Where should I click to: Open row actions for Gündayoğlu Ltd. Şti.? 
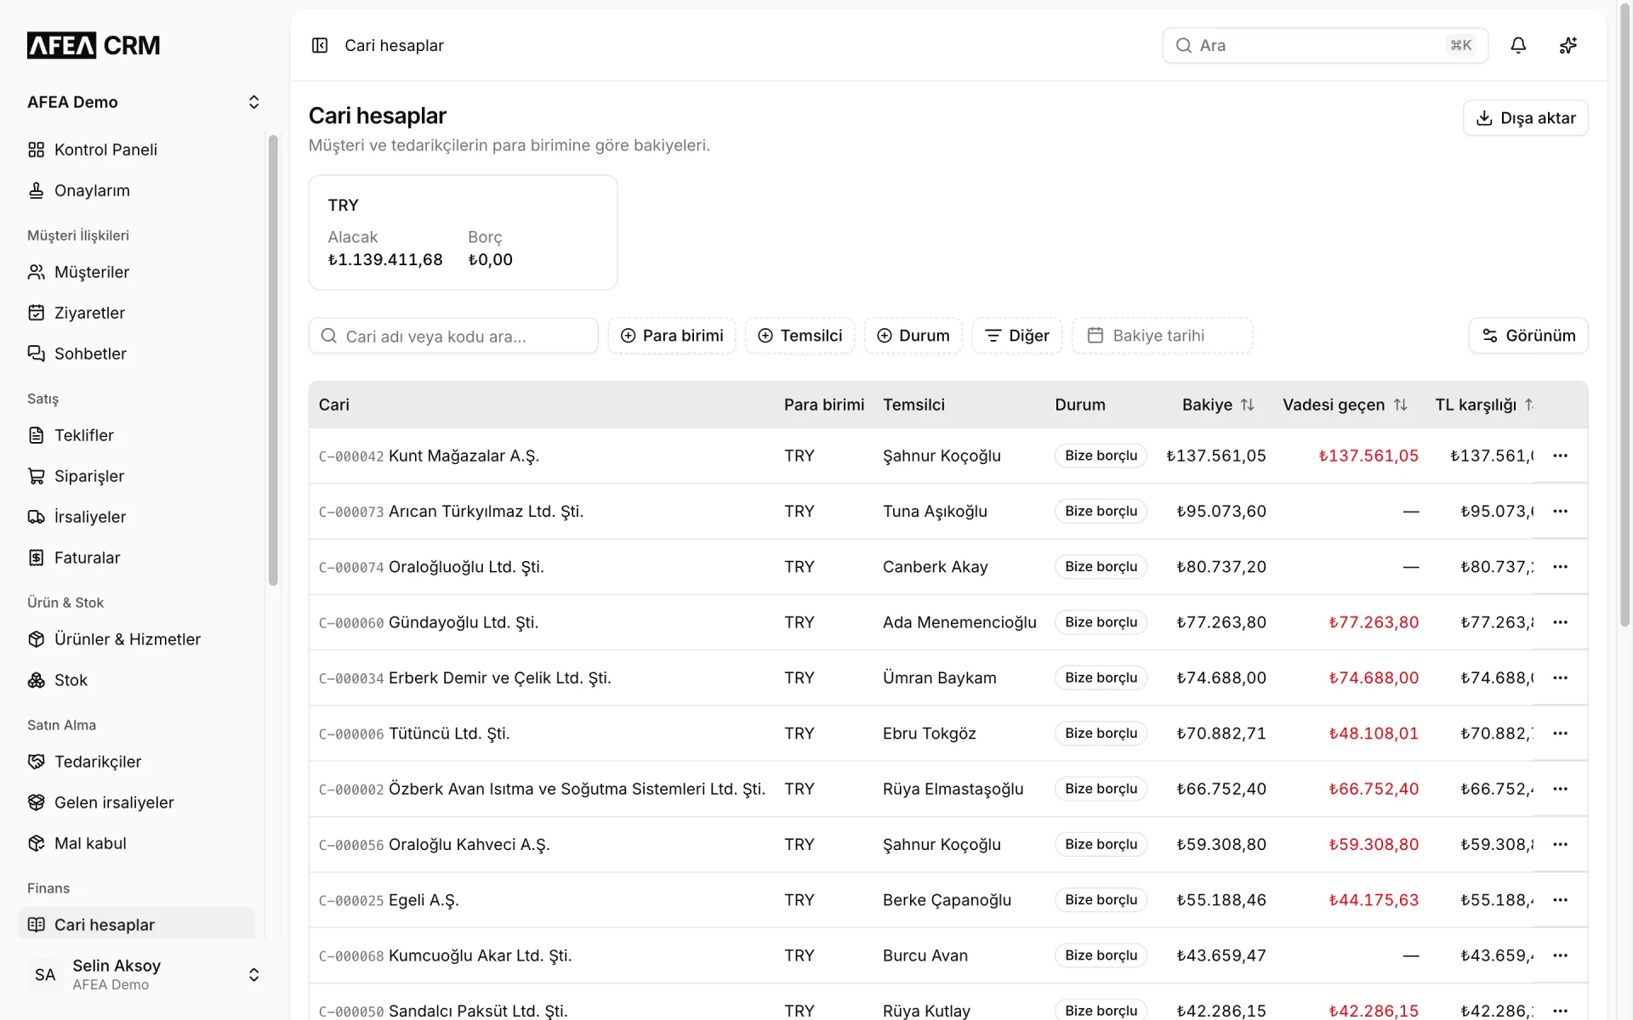coord(1560,622)
